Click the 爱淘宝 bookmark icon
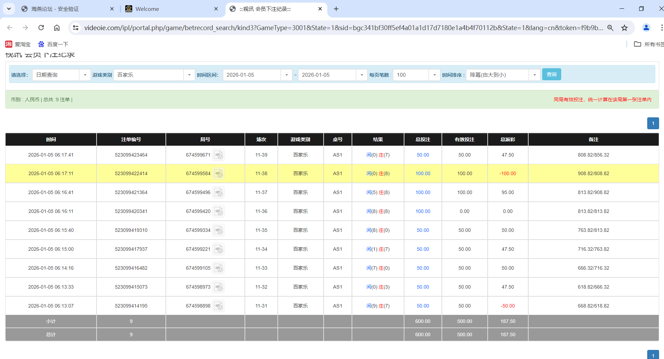This screenshot has width=664, height=359. click(8, 44)
